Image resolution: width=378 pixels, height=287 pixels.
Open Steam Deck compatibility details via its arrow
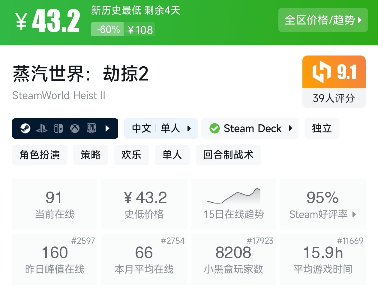point(290,128)
